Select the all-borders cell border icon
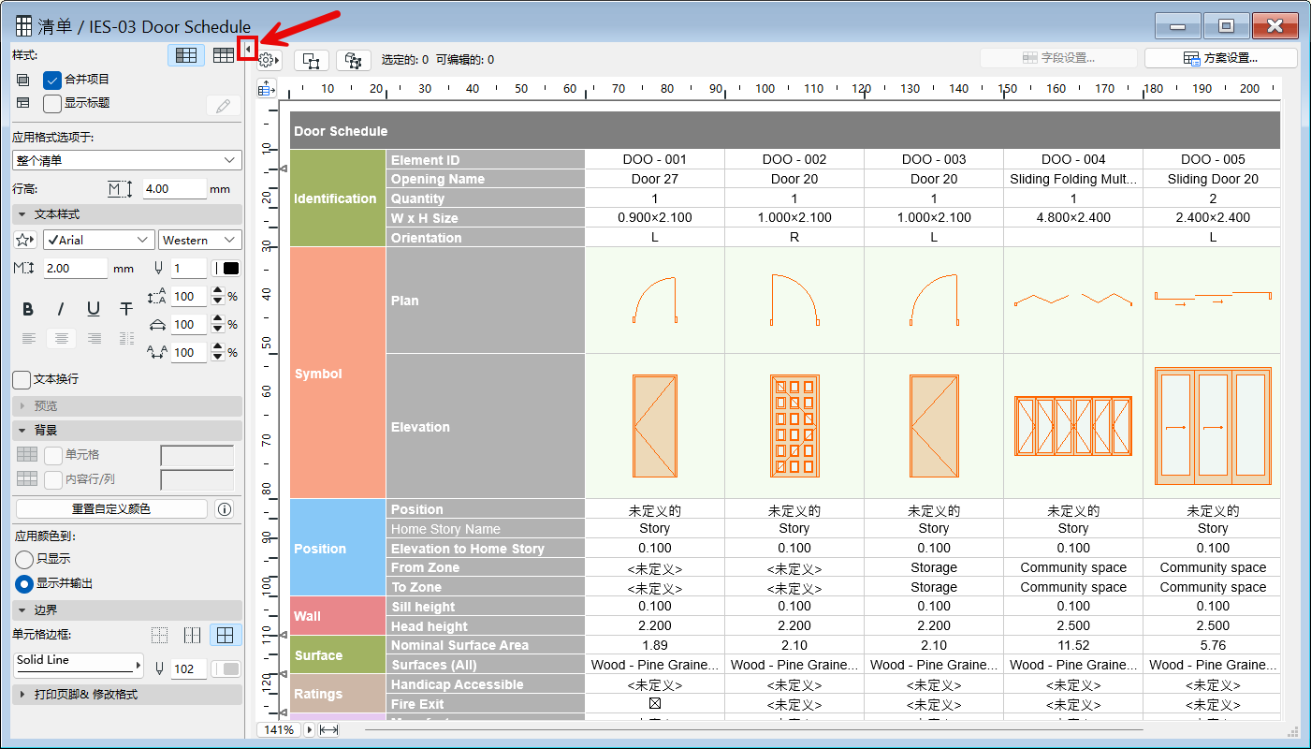This screenshot has width=1311, height=749. (225, 636)
